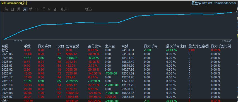Open the http://MTCommander.com link
The height and width of the screenshot is (102, 238).
point(219,3)
